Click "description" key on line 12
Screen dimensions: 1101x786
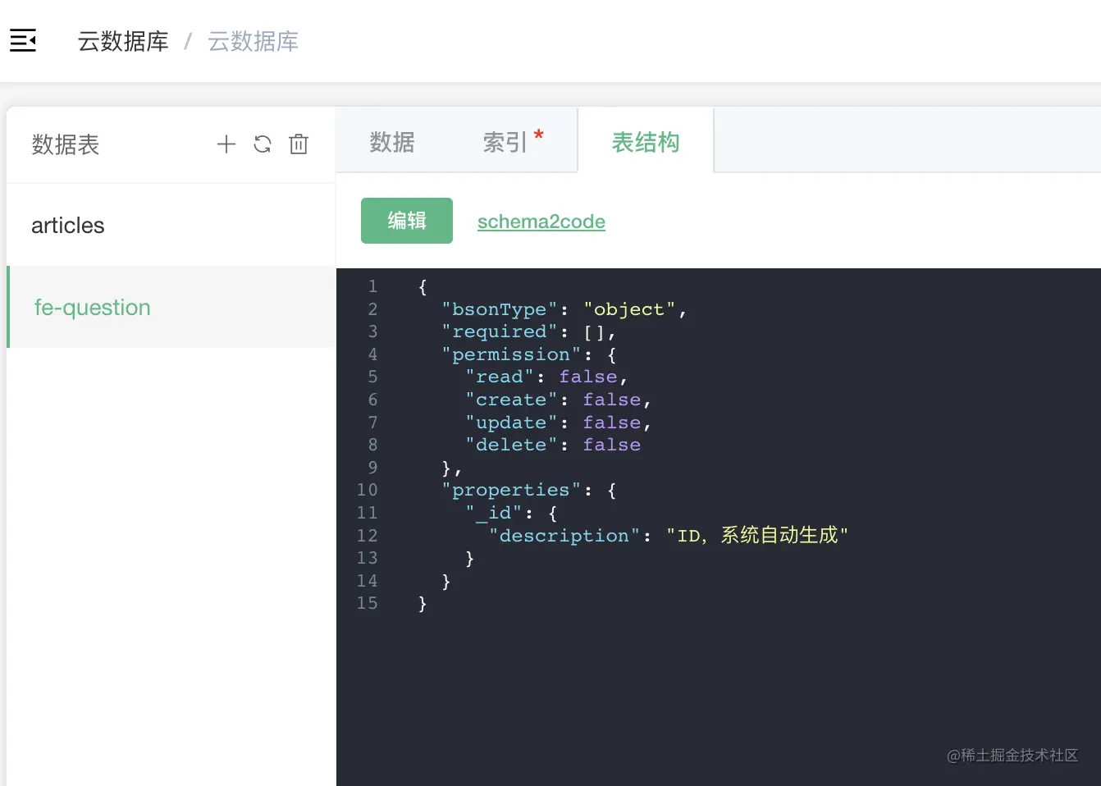[x=564, y=536]
